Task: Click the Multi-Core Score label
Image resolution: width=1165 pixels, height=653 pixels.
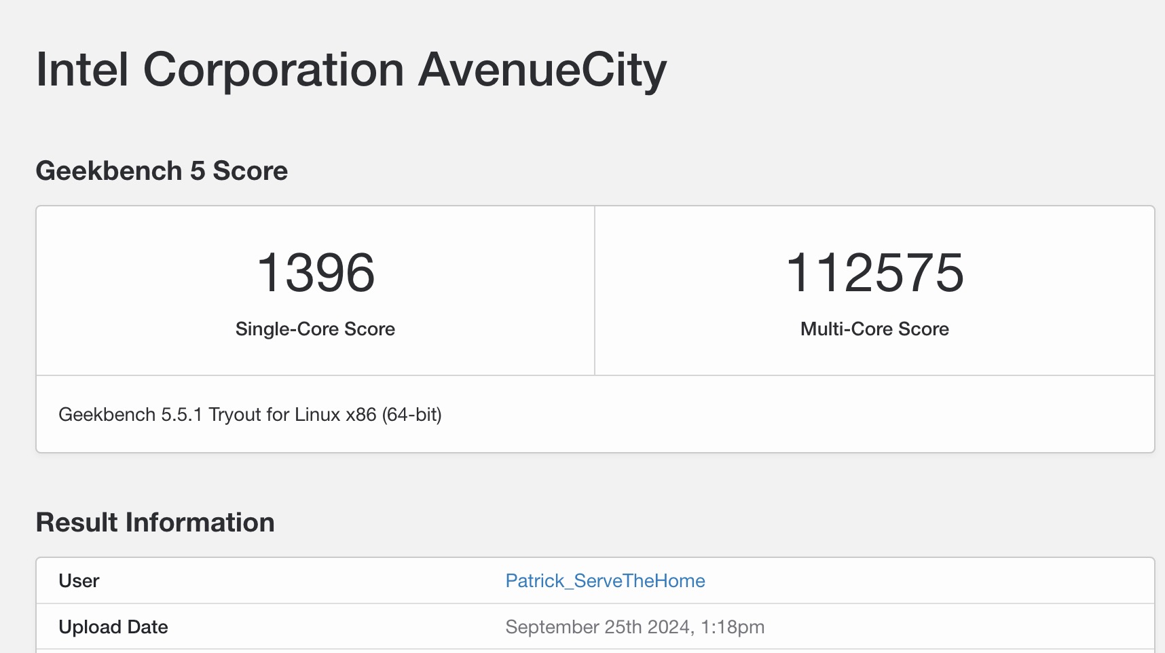Action: point(874,329)
